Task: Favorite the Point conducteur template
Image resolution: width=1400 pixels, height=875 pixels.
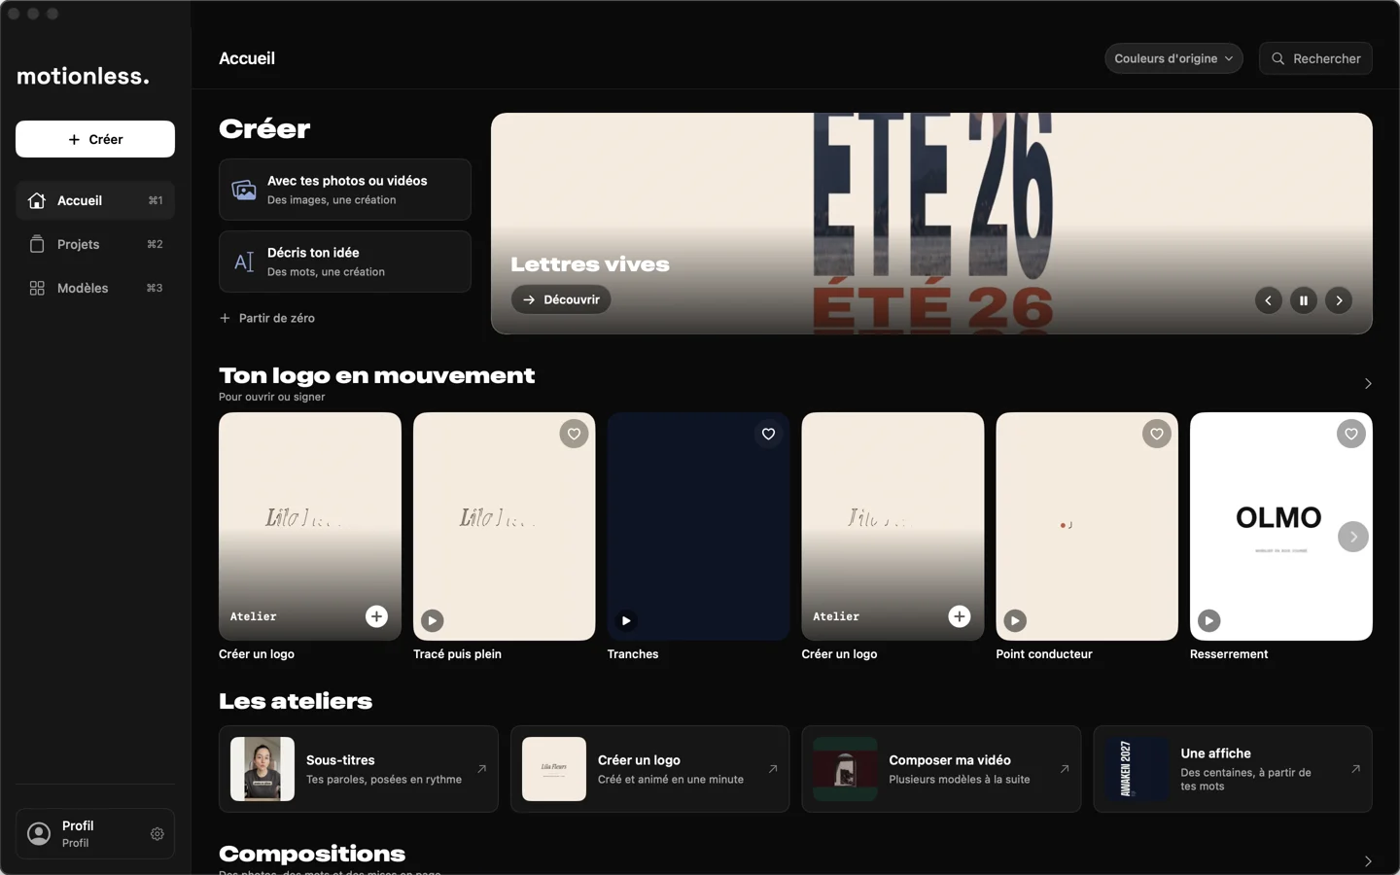Action: [1157, 435]
